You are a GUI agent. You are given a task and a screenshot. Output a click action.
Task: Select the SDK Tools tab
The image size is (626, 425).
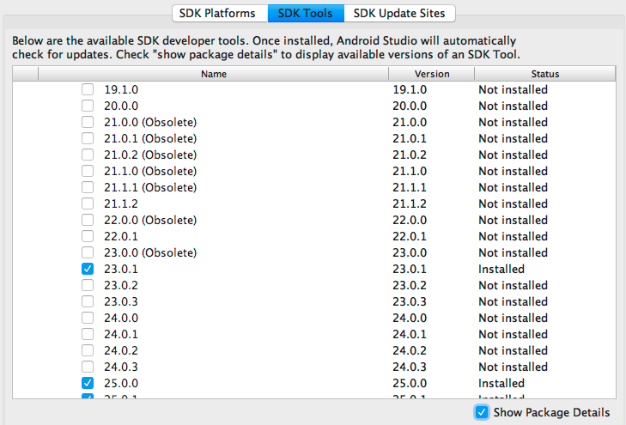coord(306,13)
